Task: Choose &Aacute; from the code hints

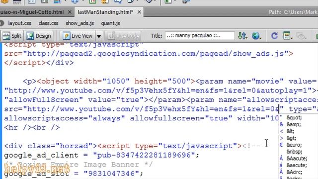Action: (x=297, y=158)
